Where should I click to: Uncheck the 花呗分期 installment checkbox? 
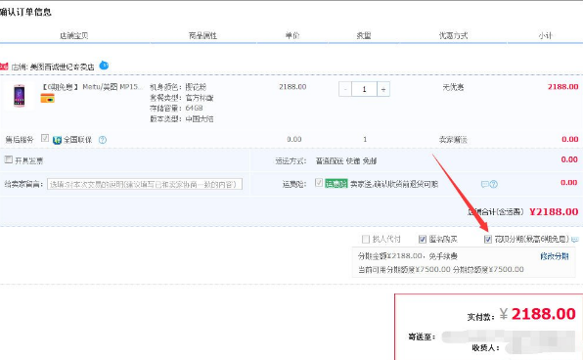(488, 239)
